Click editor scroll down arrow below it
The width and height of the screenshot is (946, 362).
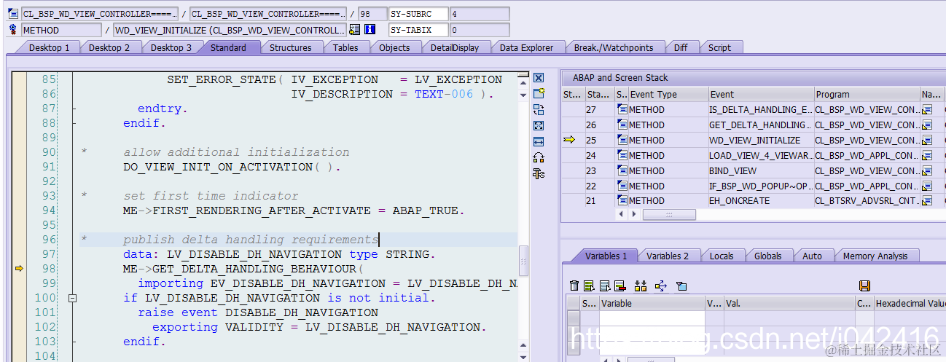tap(523, 95)
